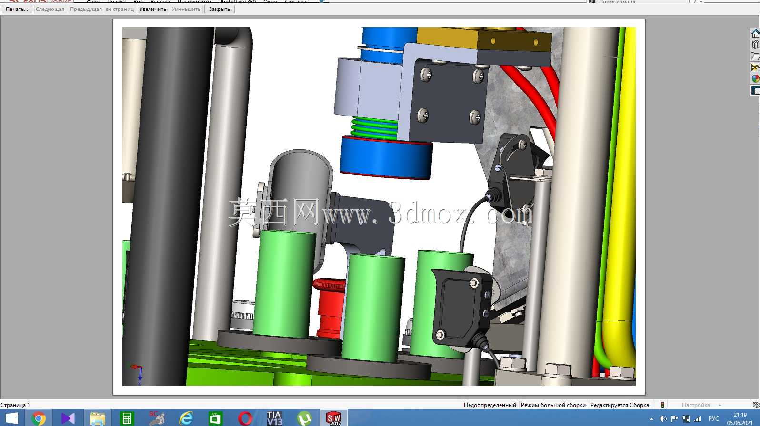The width and height of the screenshot is (760, 426).
Task: Open TIA Portal V13 from the taskbar
Action: click(x=275, y=418)
